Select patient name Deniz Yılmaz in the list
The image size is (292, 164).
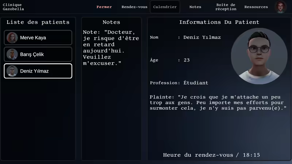coord(34,71)
